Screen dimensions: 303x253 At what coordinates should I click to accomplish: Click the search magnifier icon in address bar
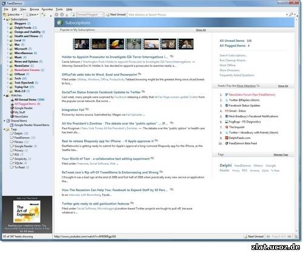(x=291, y=15)
